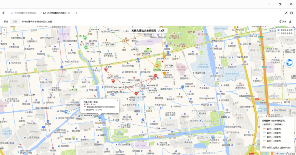Click 驾车 10分钟 route label

point(161,128)
